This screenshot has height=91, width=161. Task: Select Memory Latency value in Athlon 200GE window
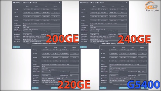click(55, 9)
